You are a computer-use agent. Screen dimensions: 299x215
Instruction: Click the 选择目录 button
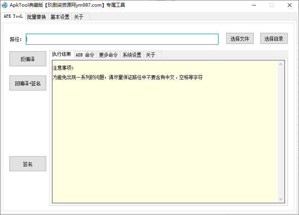coord(274,39)
